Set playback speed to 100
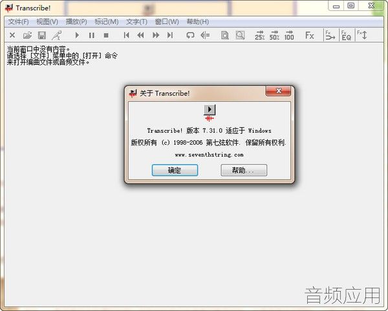The height and width of the screenshot is (311, 388). [289, 36]
